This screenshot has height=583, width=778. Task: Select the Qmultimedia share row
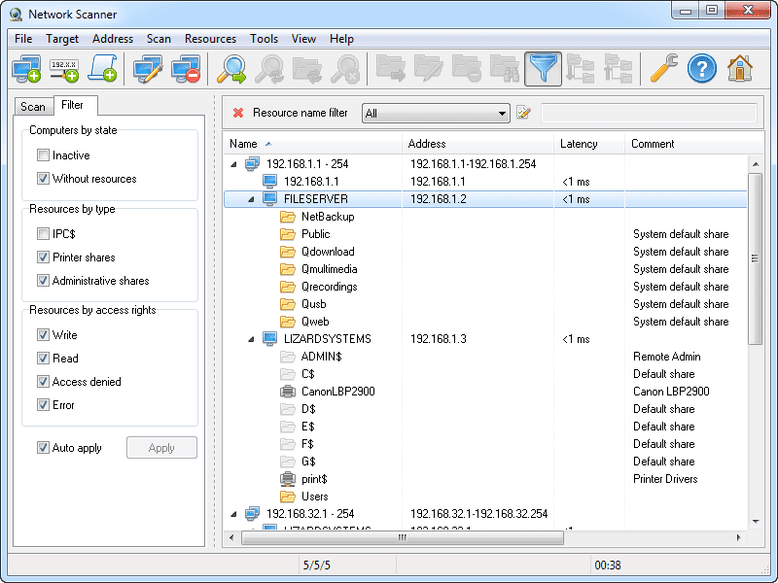485,269
